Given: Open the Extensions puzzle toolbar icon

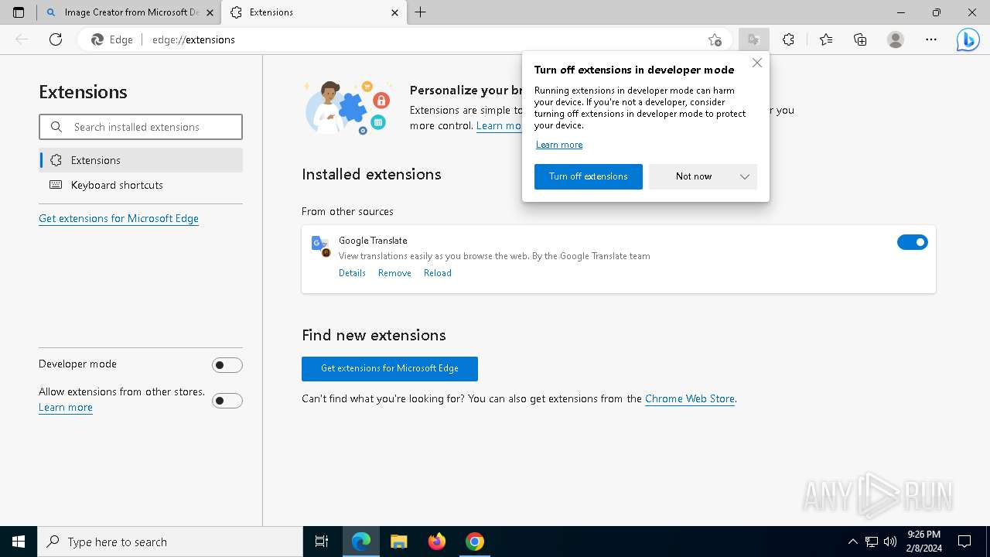Looking at the screenshot, I should [788, 39].
